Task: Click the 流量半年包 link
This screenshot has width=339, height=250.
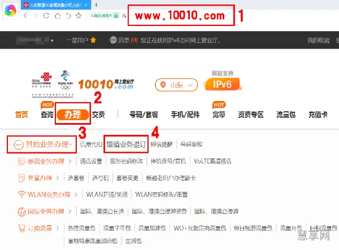Action: [117, 228]
